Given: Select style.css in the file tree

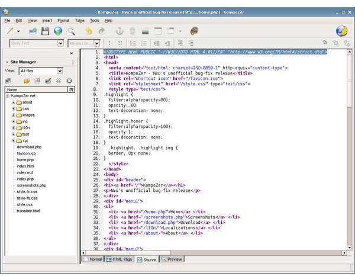Looking at the screenshot, I should coord(25,204).
